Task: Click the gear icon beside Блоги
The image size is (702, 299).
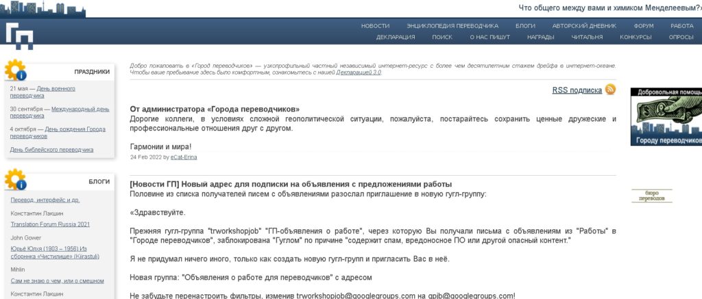Action: [x=15, y=181]
